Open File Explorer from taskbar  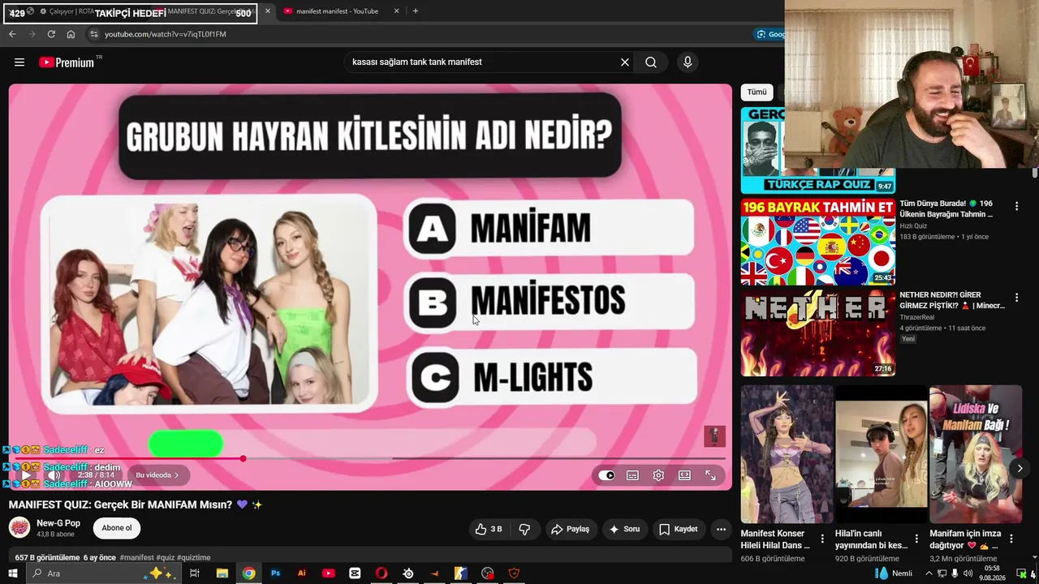coord(222,573)
